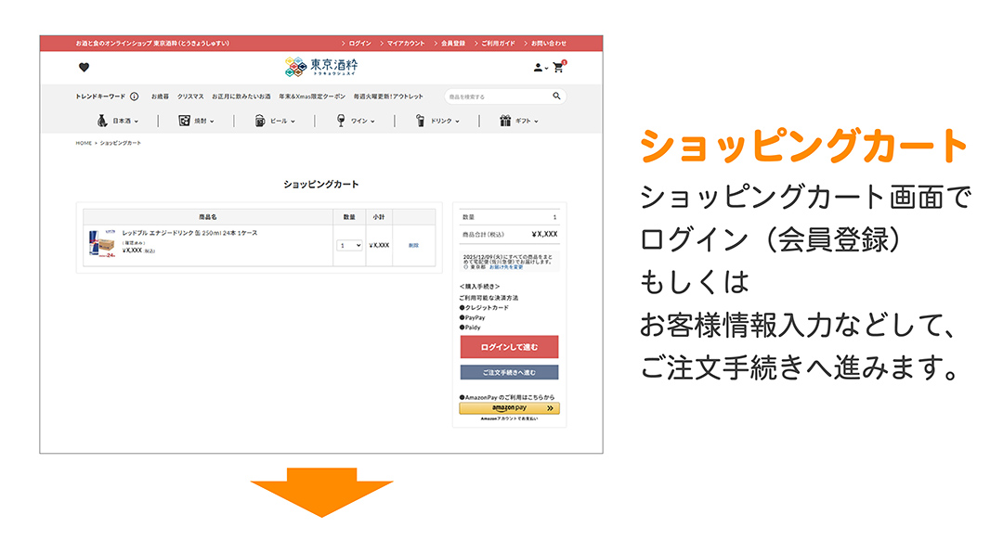This screenshot has height=540, width=1003.
Task: Open マイアカウント from the top menu
Action: [406, 43]
